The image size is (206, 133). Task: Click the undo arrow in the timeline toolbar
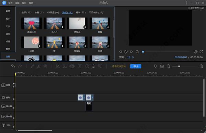[x=13, y=66]
